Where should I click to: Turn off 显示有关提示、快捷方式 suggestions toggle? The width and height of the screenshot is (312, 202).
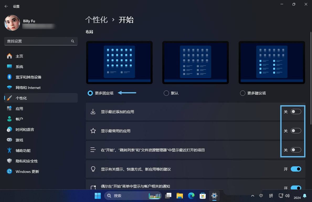(x=296, y=169)
